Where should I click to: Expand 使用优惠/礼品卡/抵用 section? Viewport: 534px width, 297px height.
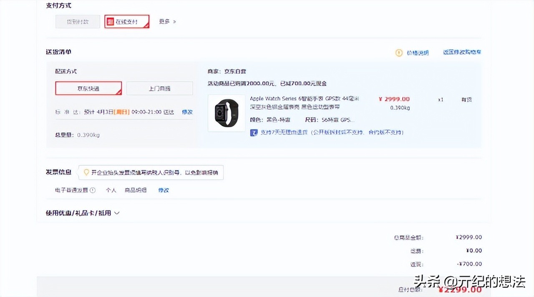click(83, 213)
